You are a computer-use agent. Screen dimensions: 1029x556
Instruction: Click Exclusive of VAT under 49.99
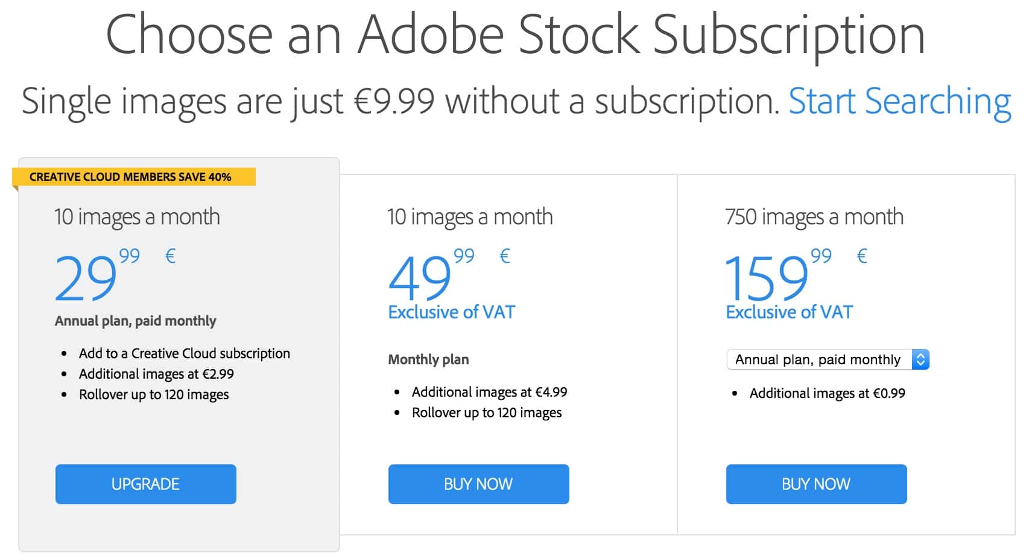[452, 312]
